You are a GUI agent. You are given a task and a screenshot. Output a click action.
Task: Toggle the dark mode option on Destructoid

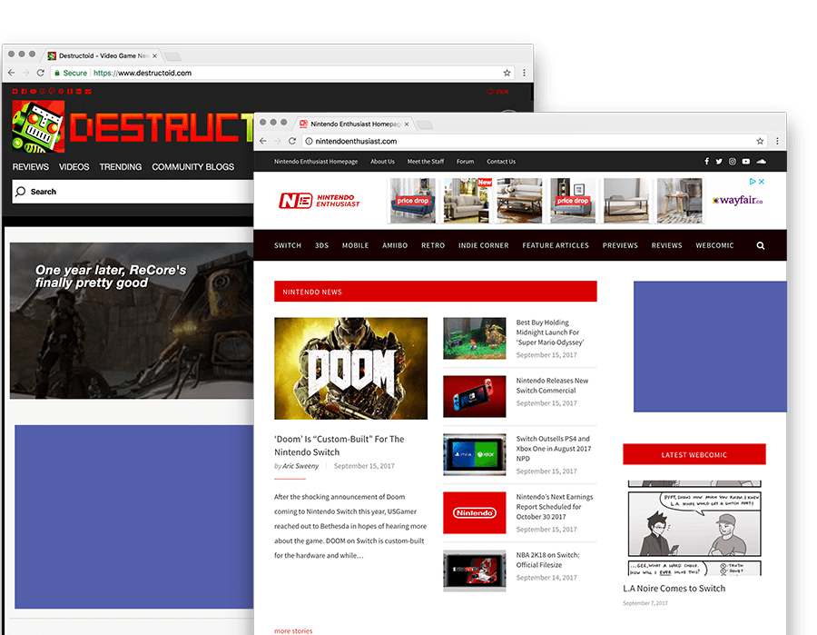click(x=497, y=91)
